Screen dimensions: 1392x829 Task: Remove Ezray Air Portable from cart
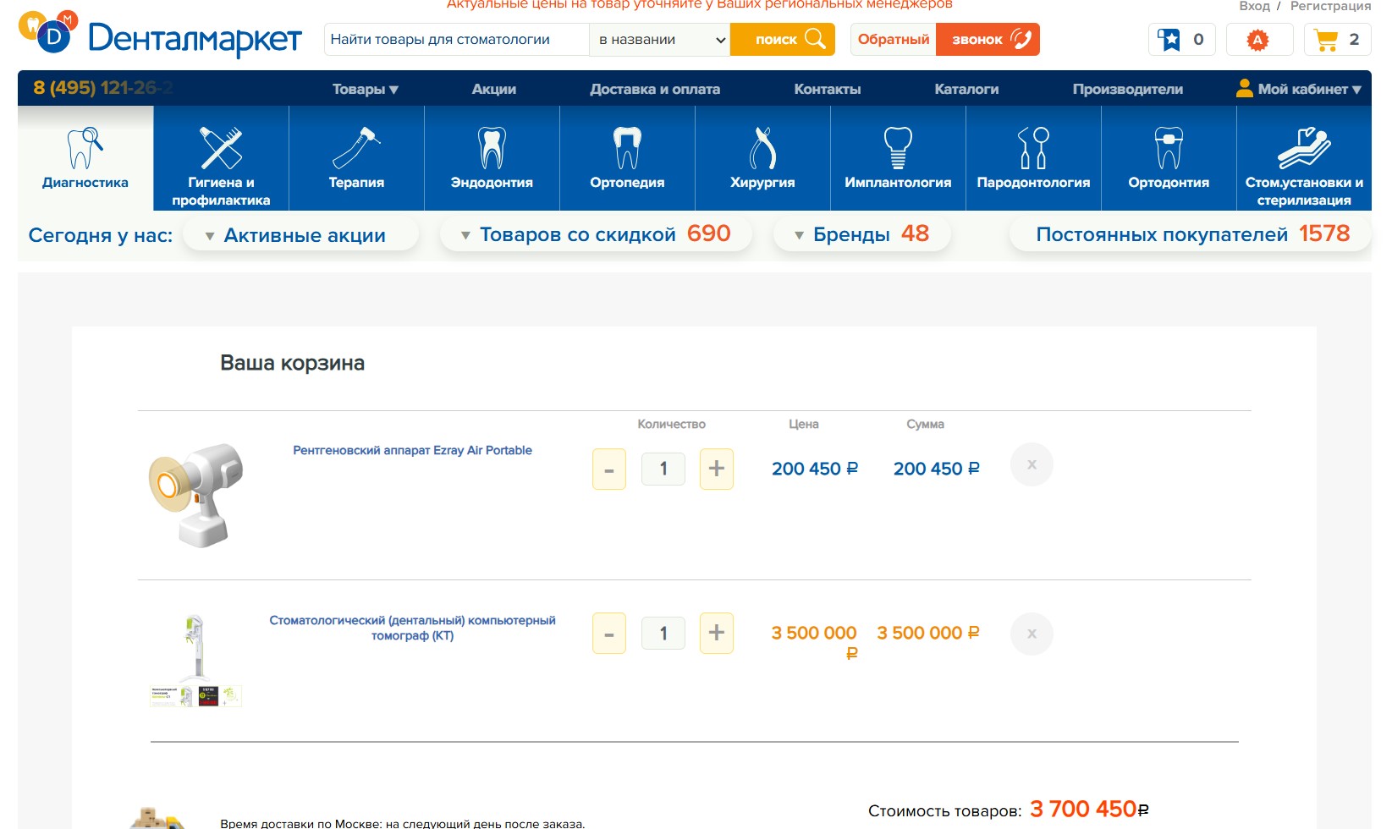pyautogui.click(x=1032, y=464)
